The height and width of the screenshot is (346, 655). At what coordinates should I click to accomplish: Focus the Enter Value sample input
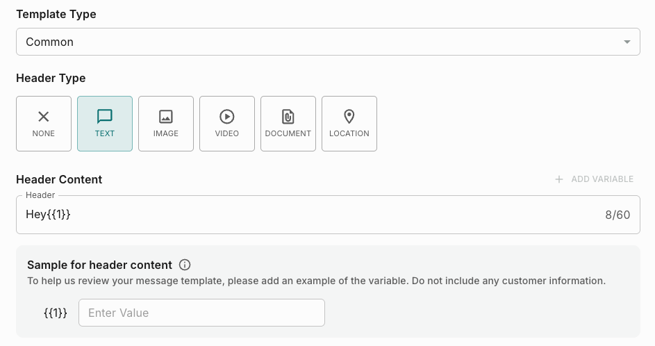pyautogui.click(x=201, y=313)
